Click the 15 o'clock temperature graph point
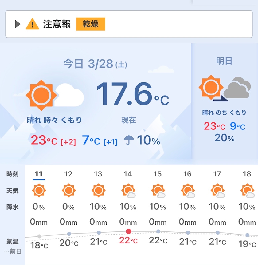The image size is (258, 265). click(158, 231)
